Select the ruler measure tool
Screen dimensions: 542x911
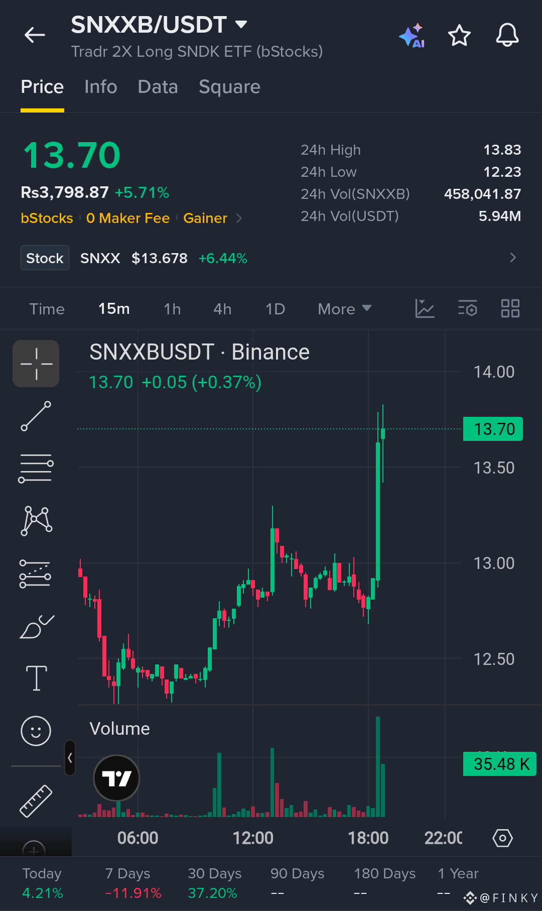point(36,801)
